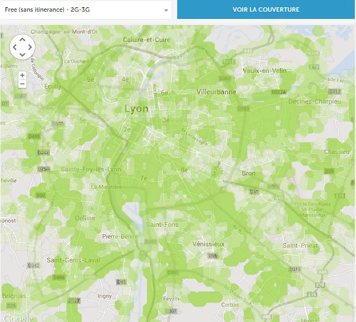Select the Oullins label on the map
The image size is (356, 322).
(x=85, y=218)
